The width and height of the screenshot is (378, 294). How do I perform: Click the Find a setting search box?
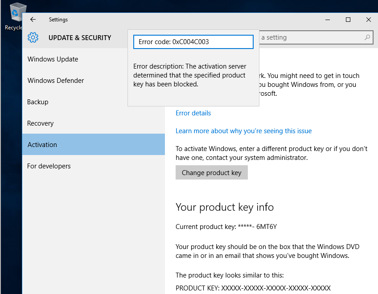coord(312,37)
